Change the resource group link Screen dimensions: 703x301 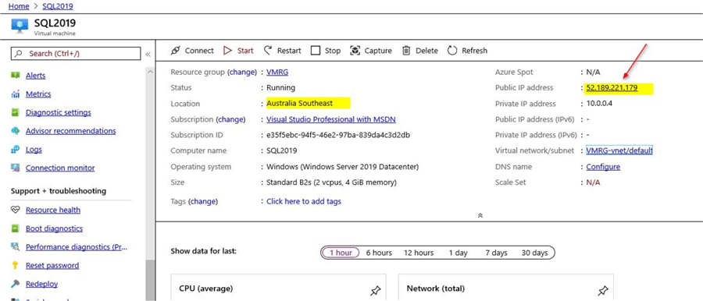(x=242, y=72)
